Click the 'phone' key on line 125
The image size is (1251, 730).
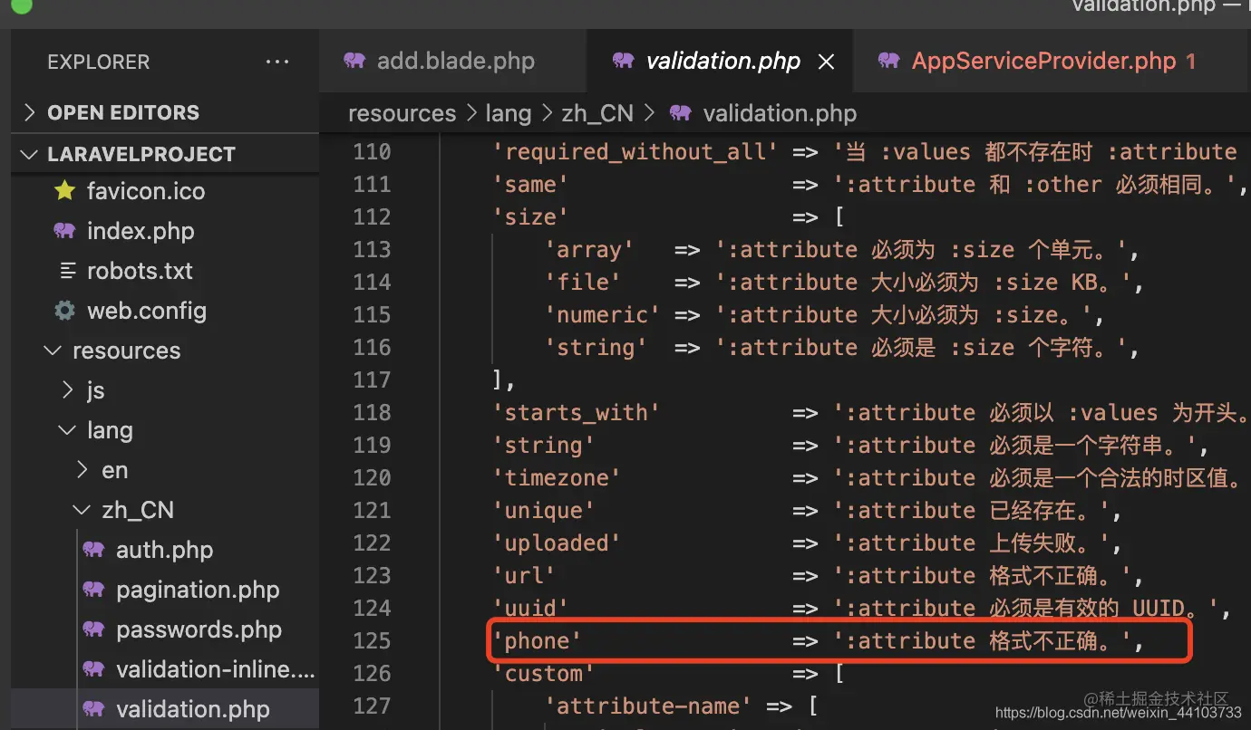[x=537, y=641]
